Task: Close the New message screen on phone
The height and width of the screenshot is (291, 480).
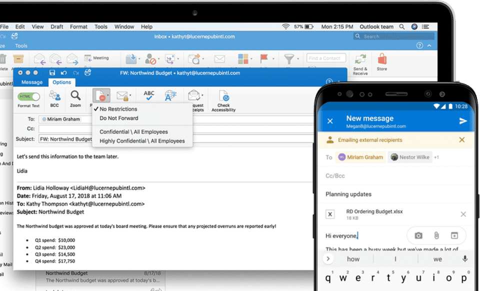Action: pyautogui.click(x=330, y=121)
